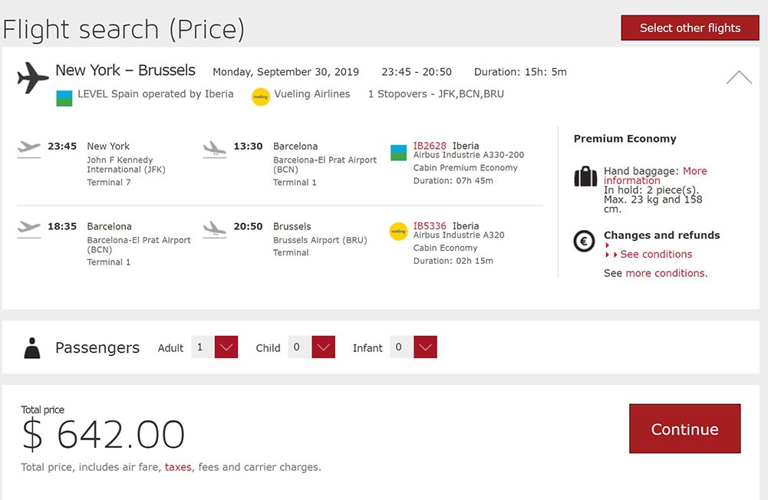The width and height of the screenshot is (768, 500).
Task: Click the LEVEL Spain blue-green logo in header
Action: click(64, 98)
